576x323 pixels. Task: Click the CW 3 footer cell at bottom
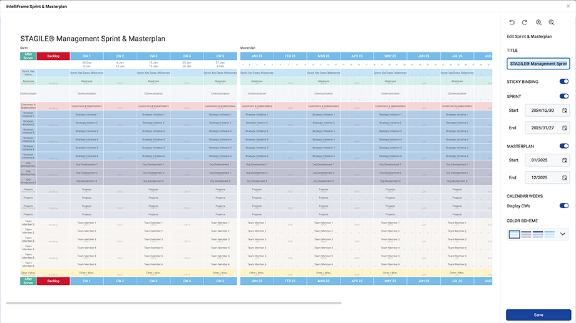pyautogui.click(x=153, y=281)
